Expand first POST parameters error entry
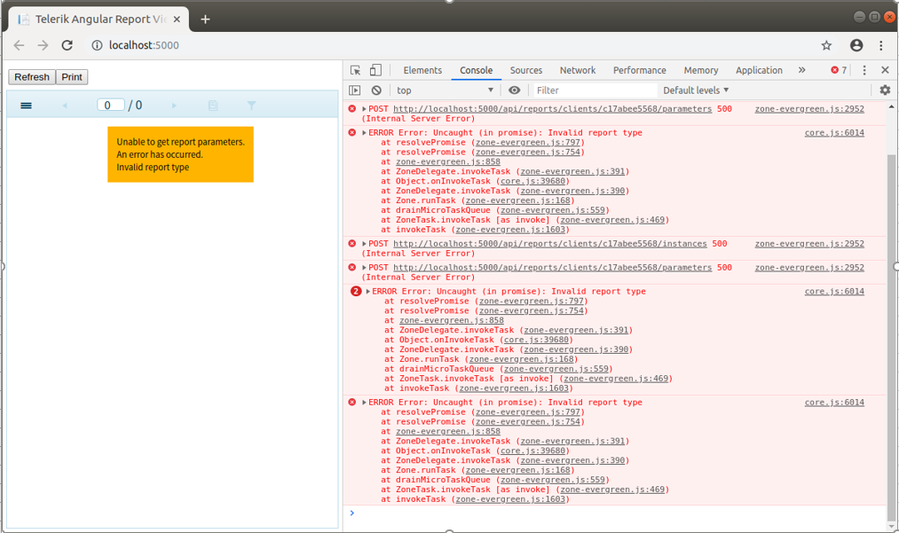 pyautogui.click(x=364, y=109)
